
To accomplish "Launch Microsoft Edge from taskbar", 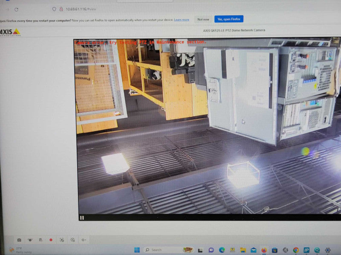I will pos(222,250).
